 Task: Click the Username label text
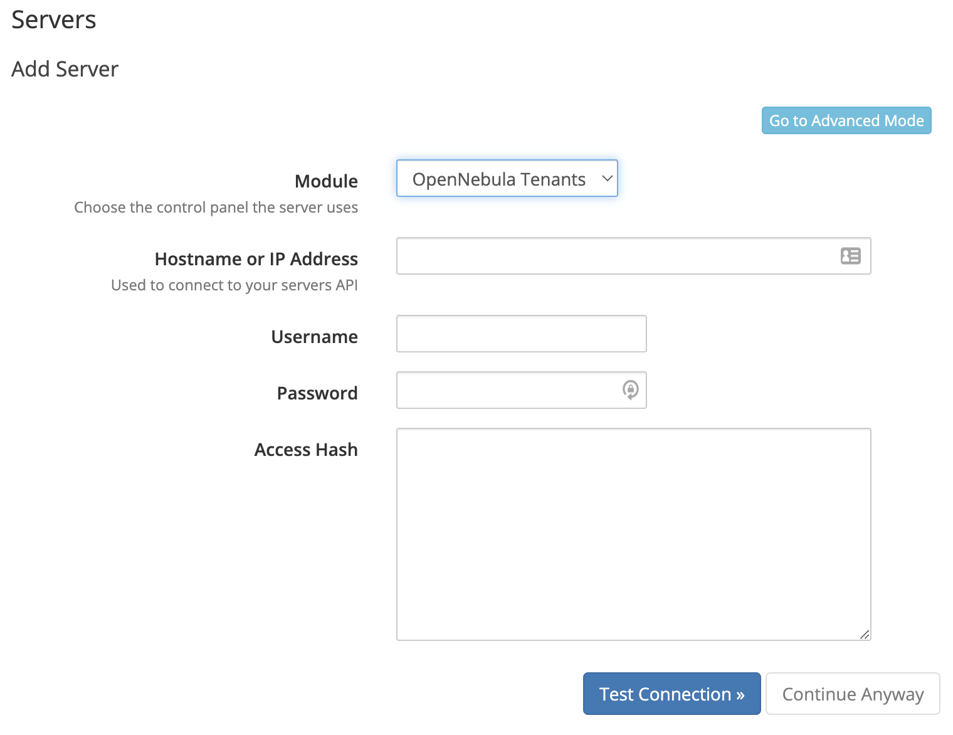(314, 337)
